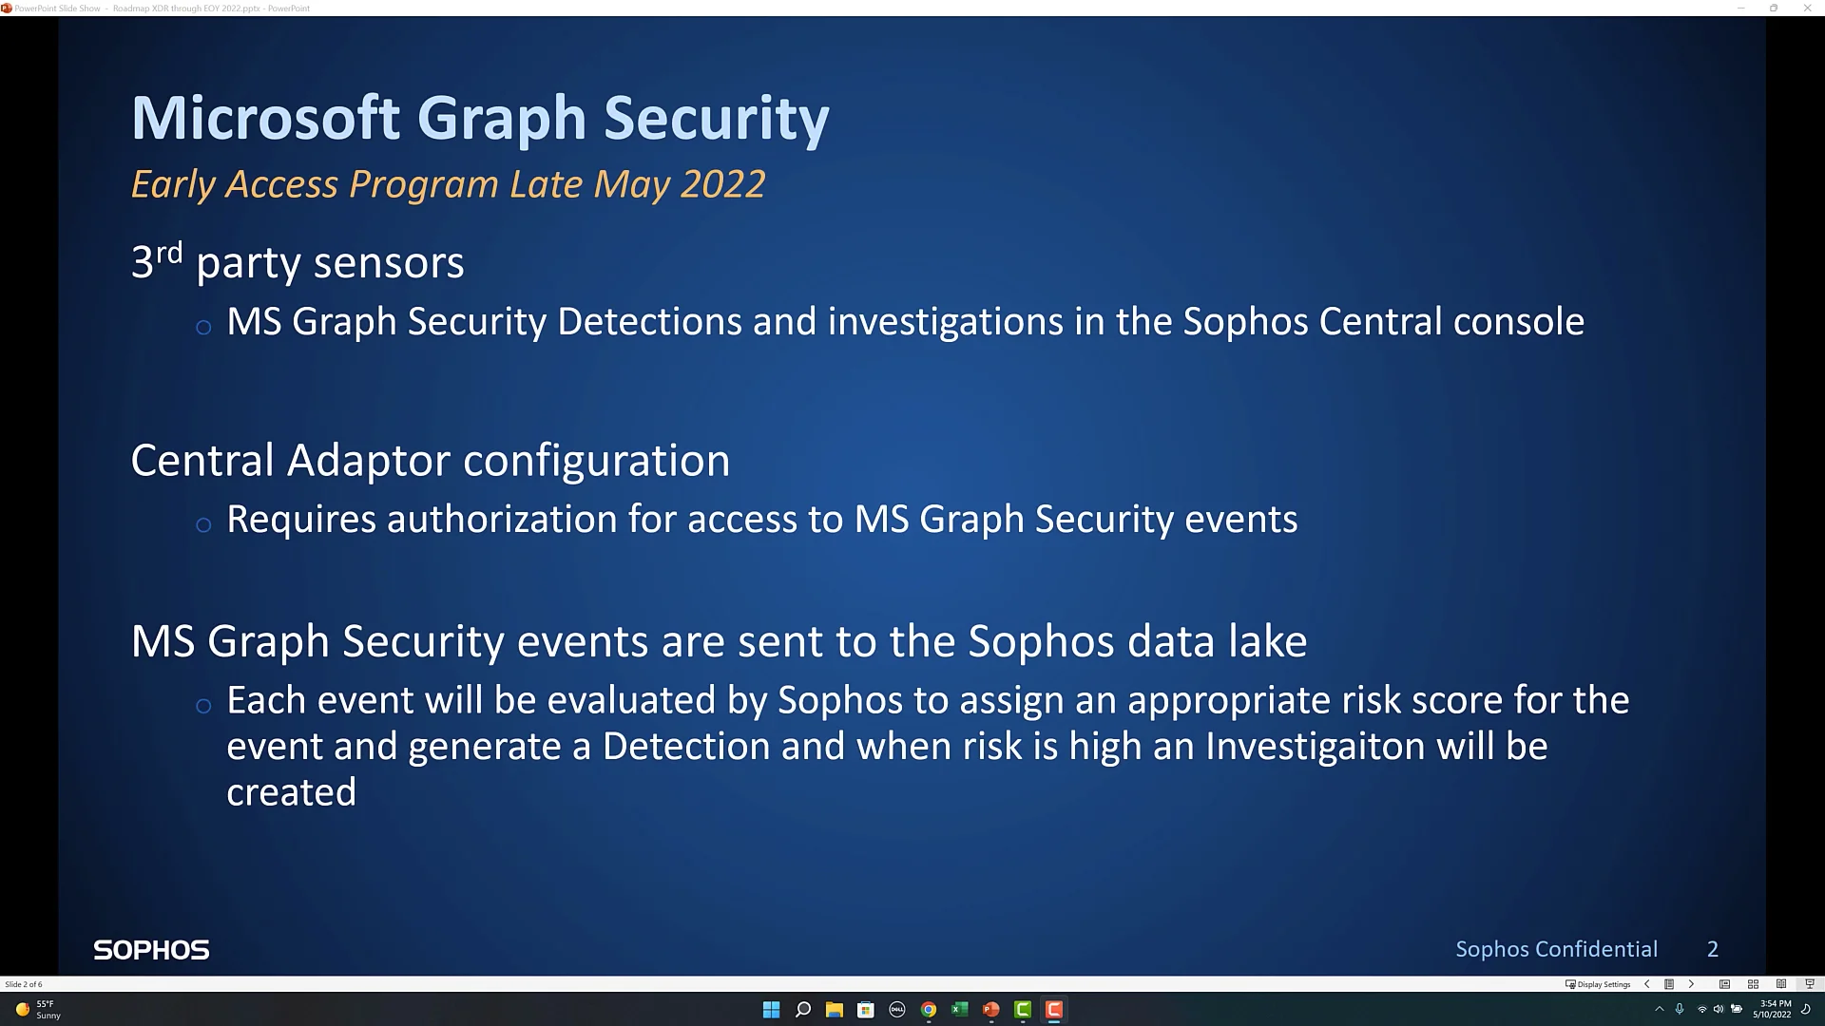Open Windows Search from the taskbar
The image size is (1825, 1026).
click(802, 1009)
